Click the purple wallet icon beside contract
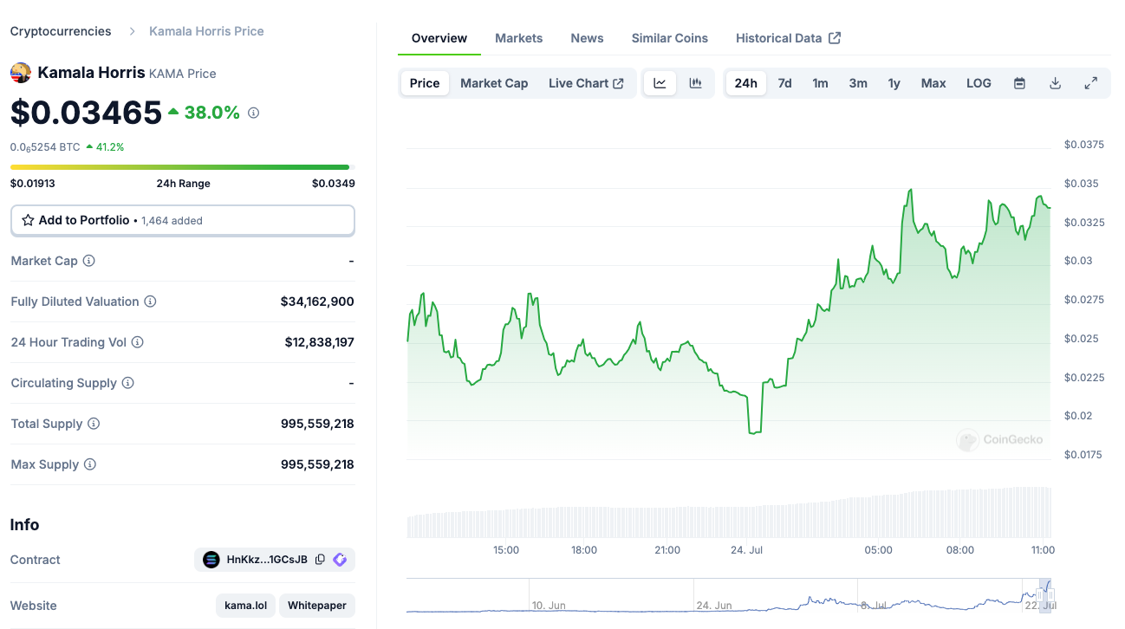Image resolution: width=1125 pixels, height=629 pixels. 340,560
